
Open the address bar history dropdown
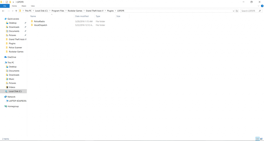click(x=234, y=11)
